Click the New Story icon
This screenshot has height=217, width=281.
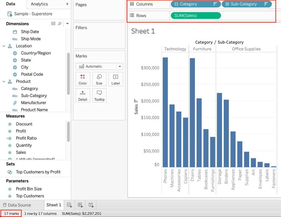91,205
